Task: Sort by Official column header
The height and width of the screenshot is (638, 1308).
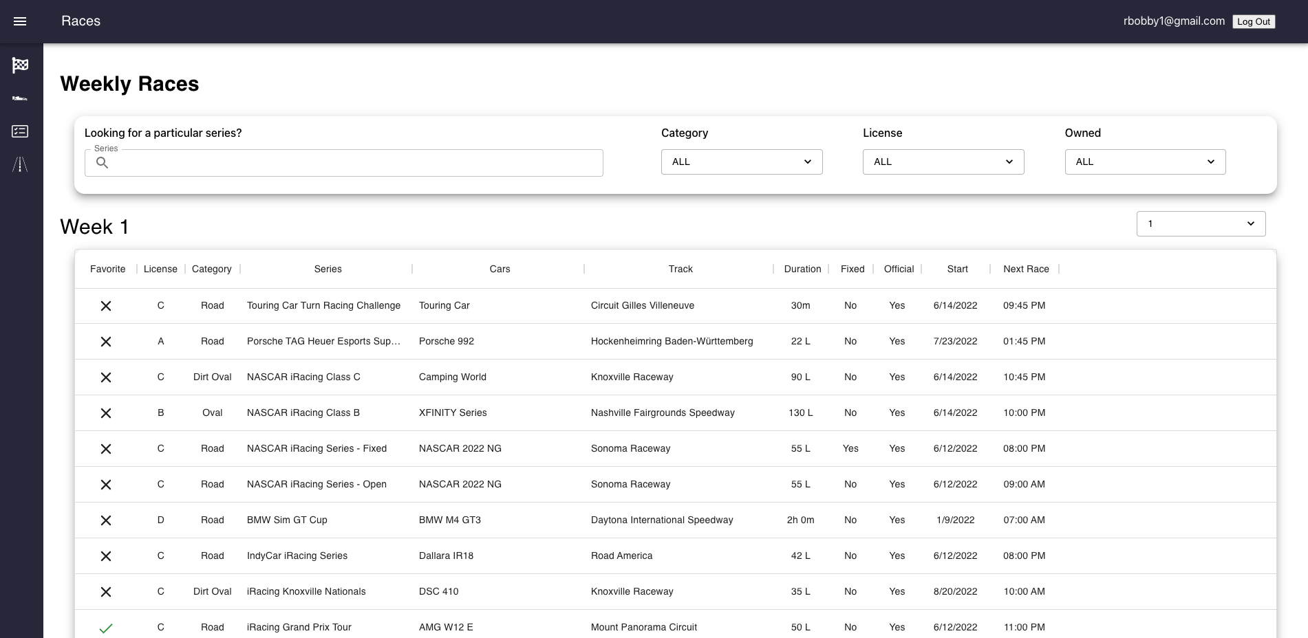Action: [x=899, y=269]
